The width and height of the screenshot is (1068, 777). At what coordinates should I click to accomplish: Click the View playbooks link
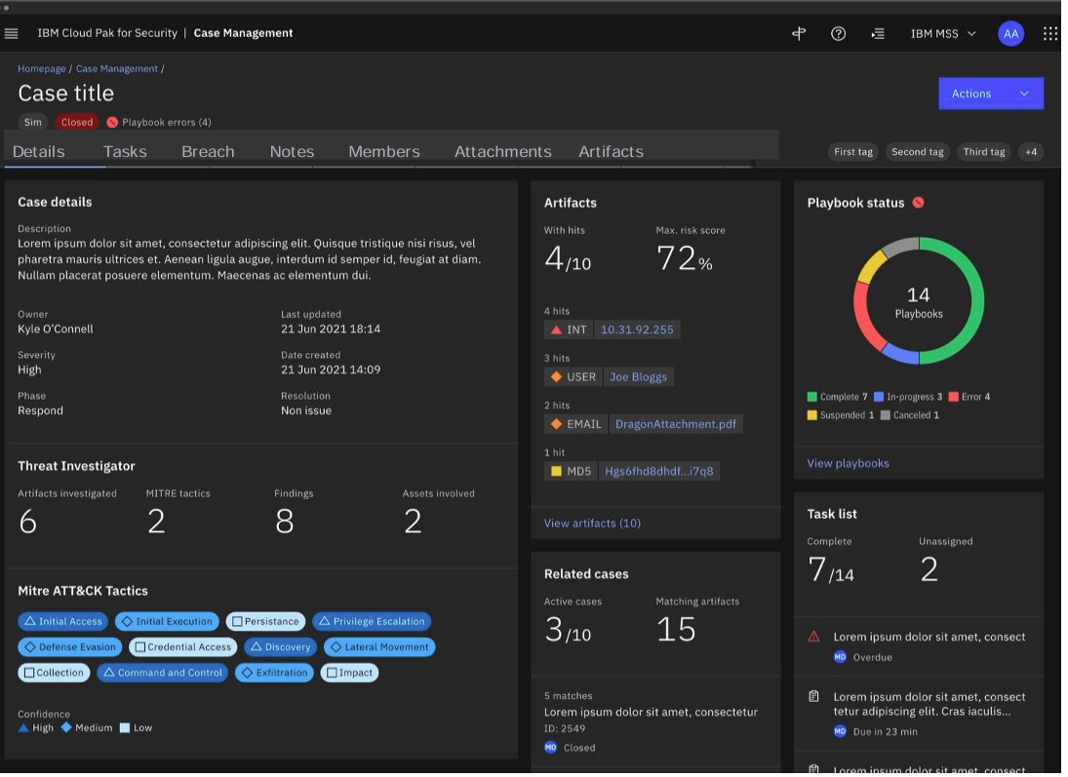(847, 462)
